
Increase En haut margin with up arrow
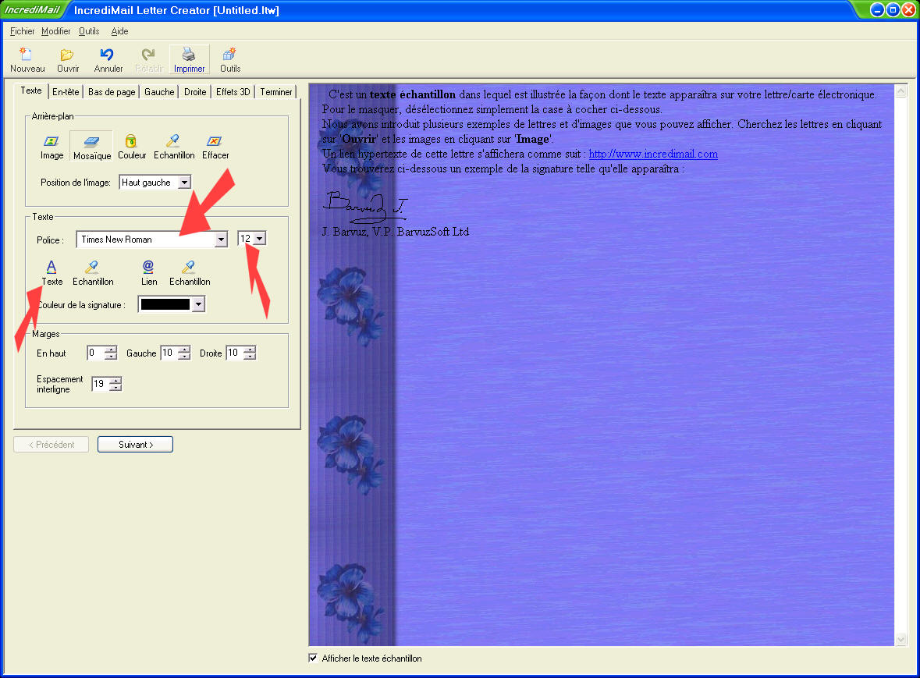(x=110, y=350)
